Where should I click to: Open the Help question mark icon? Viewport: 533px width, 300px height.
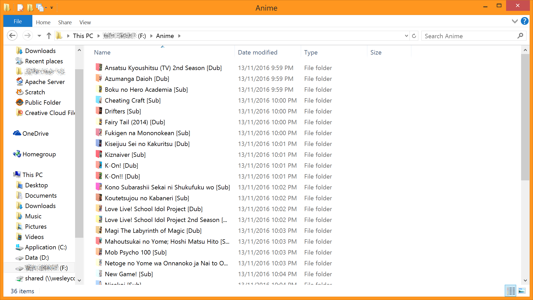524,21
